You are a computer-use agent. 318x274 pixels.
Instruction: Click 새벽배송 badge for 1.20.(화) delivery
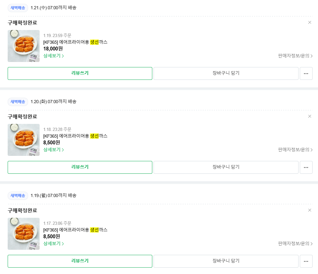[18, 102]
